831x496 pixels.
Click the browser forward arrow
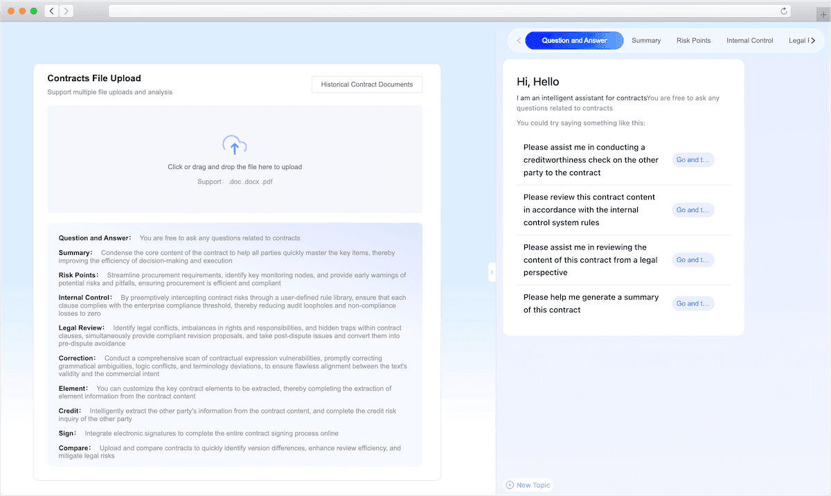(x=66, y=11)
